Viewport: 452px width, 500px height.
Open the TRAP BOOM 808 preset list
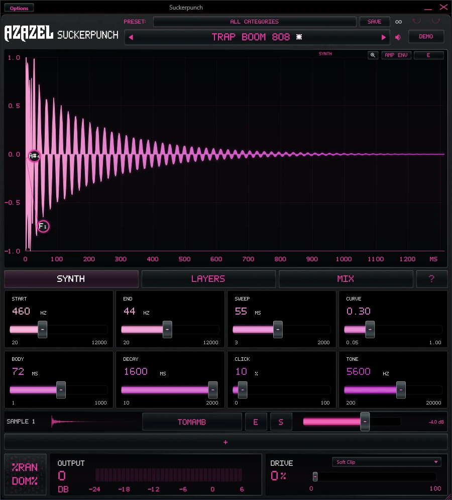[x=257, y=37]
